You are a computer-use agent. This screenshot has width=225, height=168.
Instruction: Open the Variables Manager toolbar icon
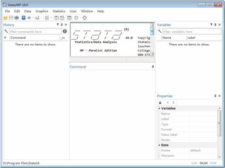69,18
